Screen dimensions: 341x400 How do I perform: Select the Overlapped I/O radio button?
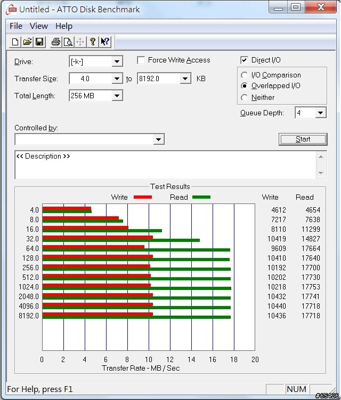(x=244, y=86)
